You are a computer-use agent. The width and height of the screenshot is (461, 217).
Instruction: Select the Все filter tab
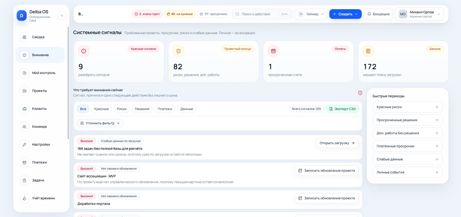83,109
